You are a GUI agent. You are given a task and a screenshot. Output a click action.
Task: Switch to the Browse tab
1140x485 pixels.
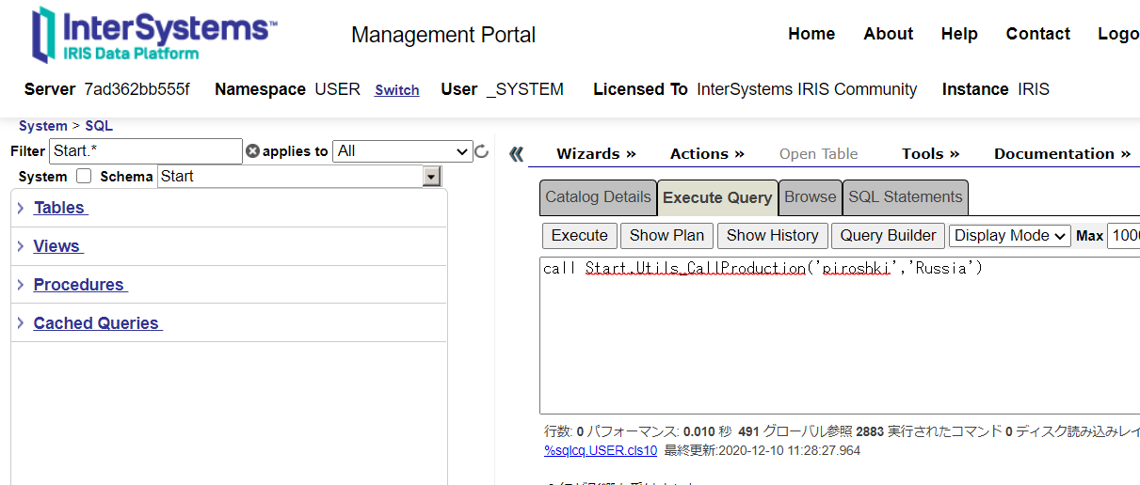point(810,197)
